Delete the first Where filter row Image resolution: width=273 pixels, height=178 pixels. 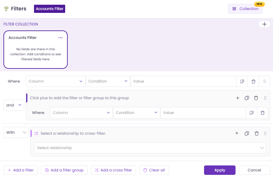(253, 81)
